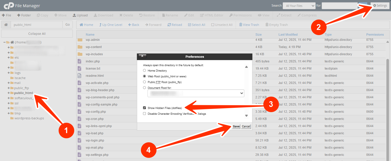Expand the mail folder in tree
The width and height of the screenshot is (391, 161).
9,83
